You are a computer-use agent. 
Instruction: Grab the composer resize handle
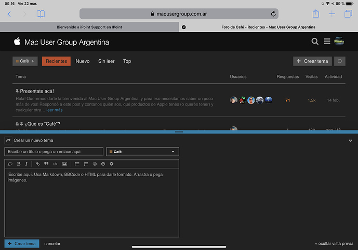(x=179, y=131)
